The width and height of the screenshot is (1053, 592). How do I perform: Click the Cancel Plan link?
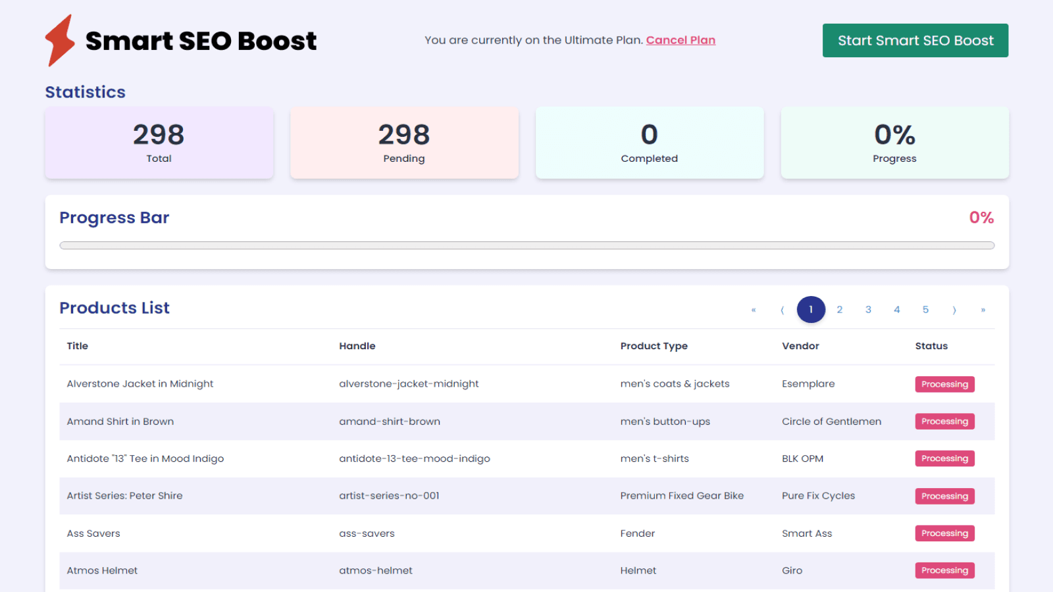click(x=681, y=40)
